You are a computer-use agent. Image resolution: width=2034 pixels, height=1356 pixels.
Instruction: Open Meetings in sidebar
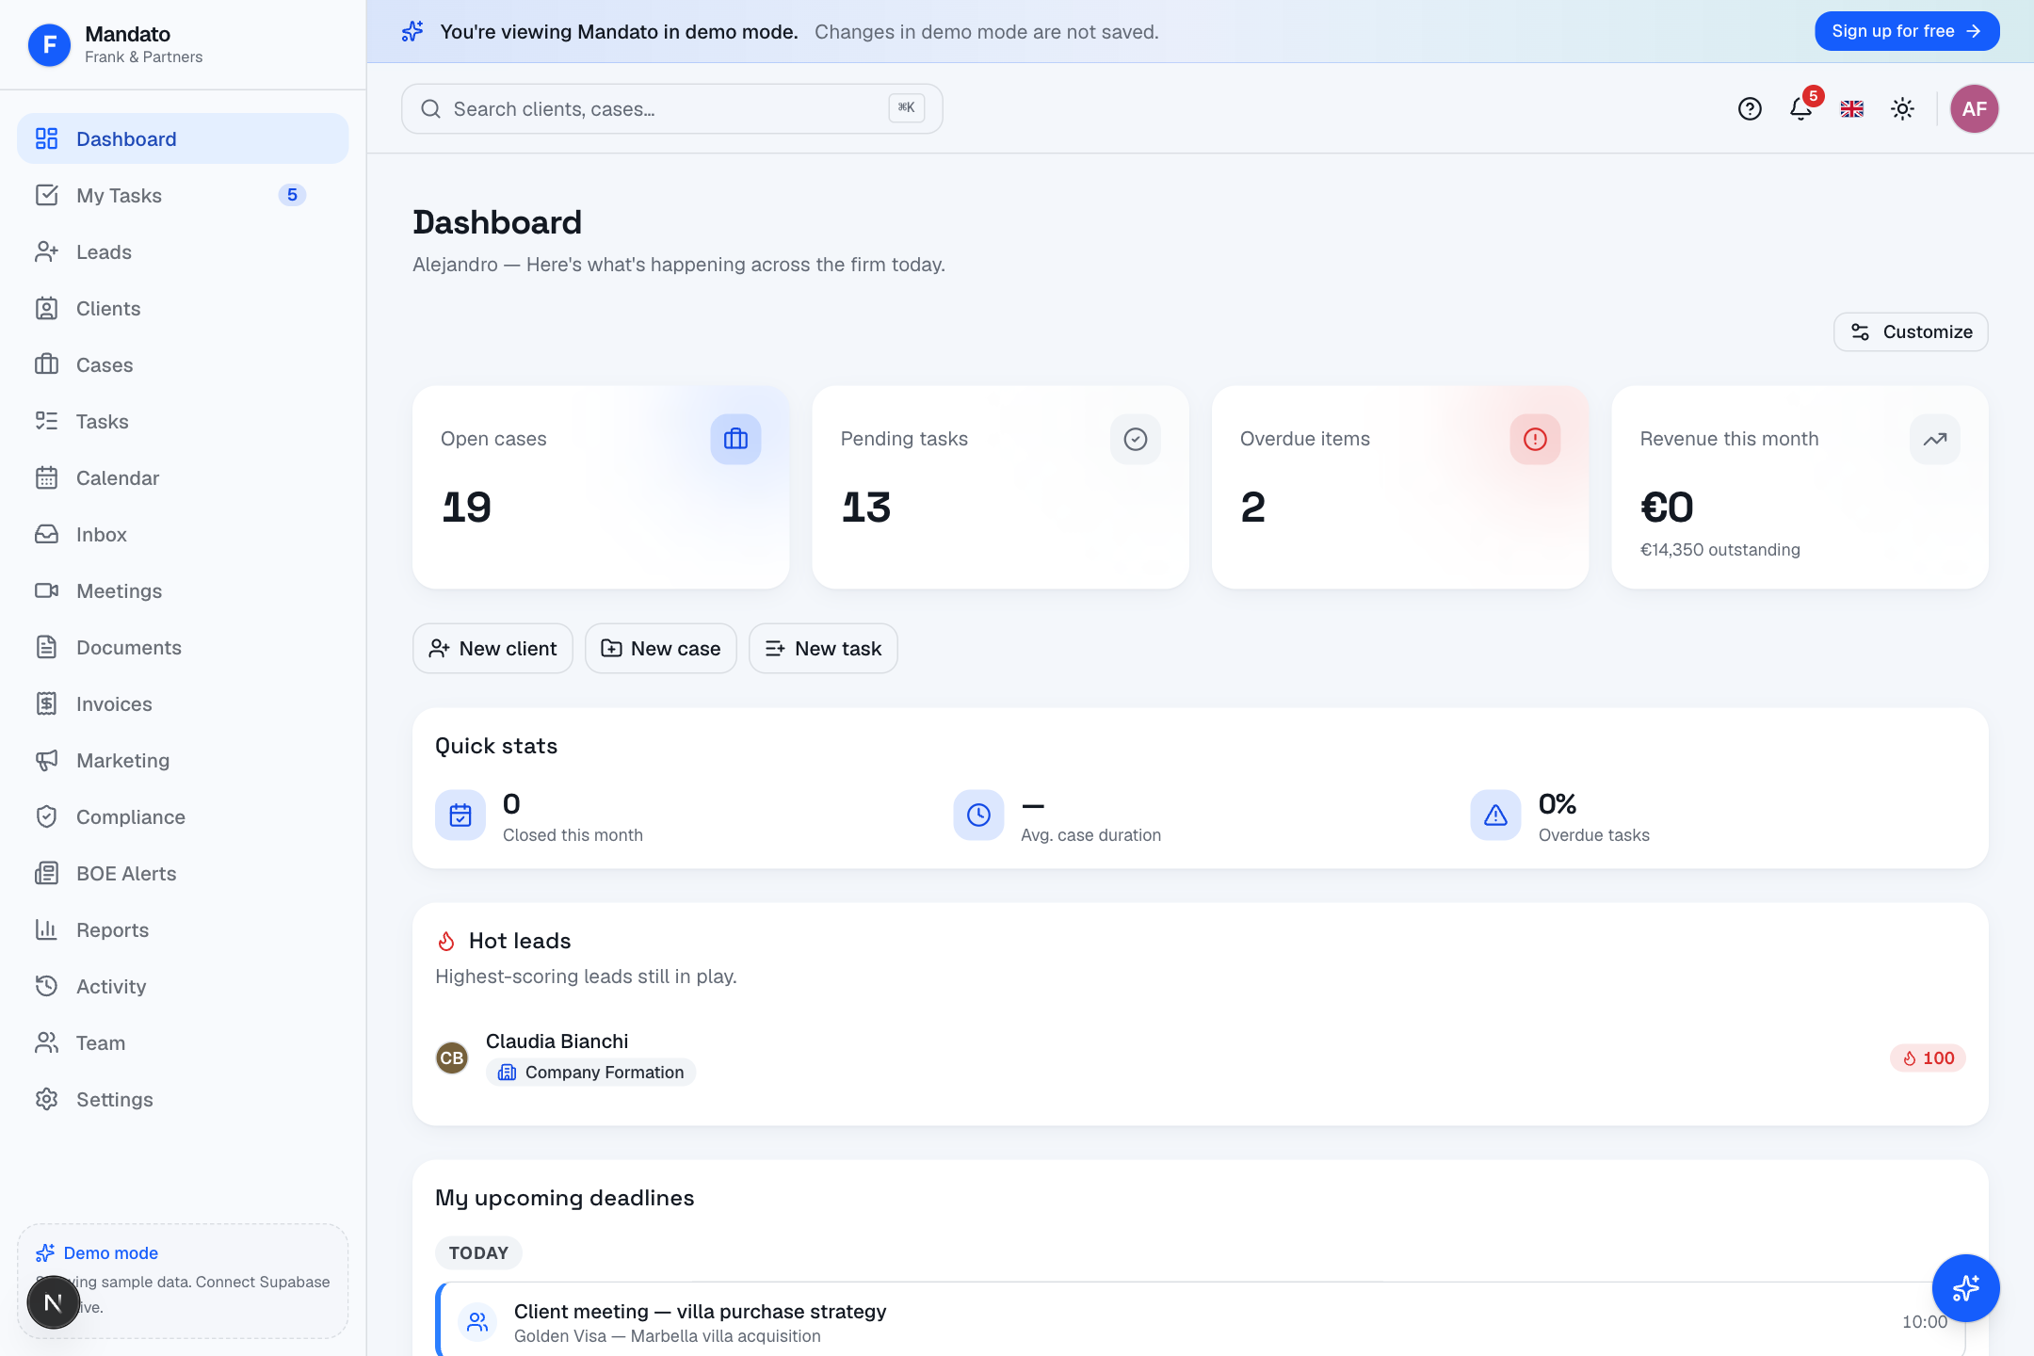(x=183, y=590)
